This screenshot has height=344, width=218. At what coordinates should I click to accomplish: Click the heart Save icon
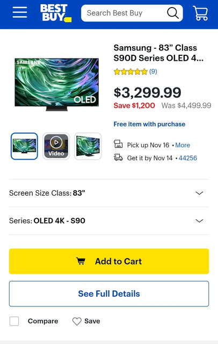pyautogui.click(x=77, y=321)
